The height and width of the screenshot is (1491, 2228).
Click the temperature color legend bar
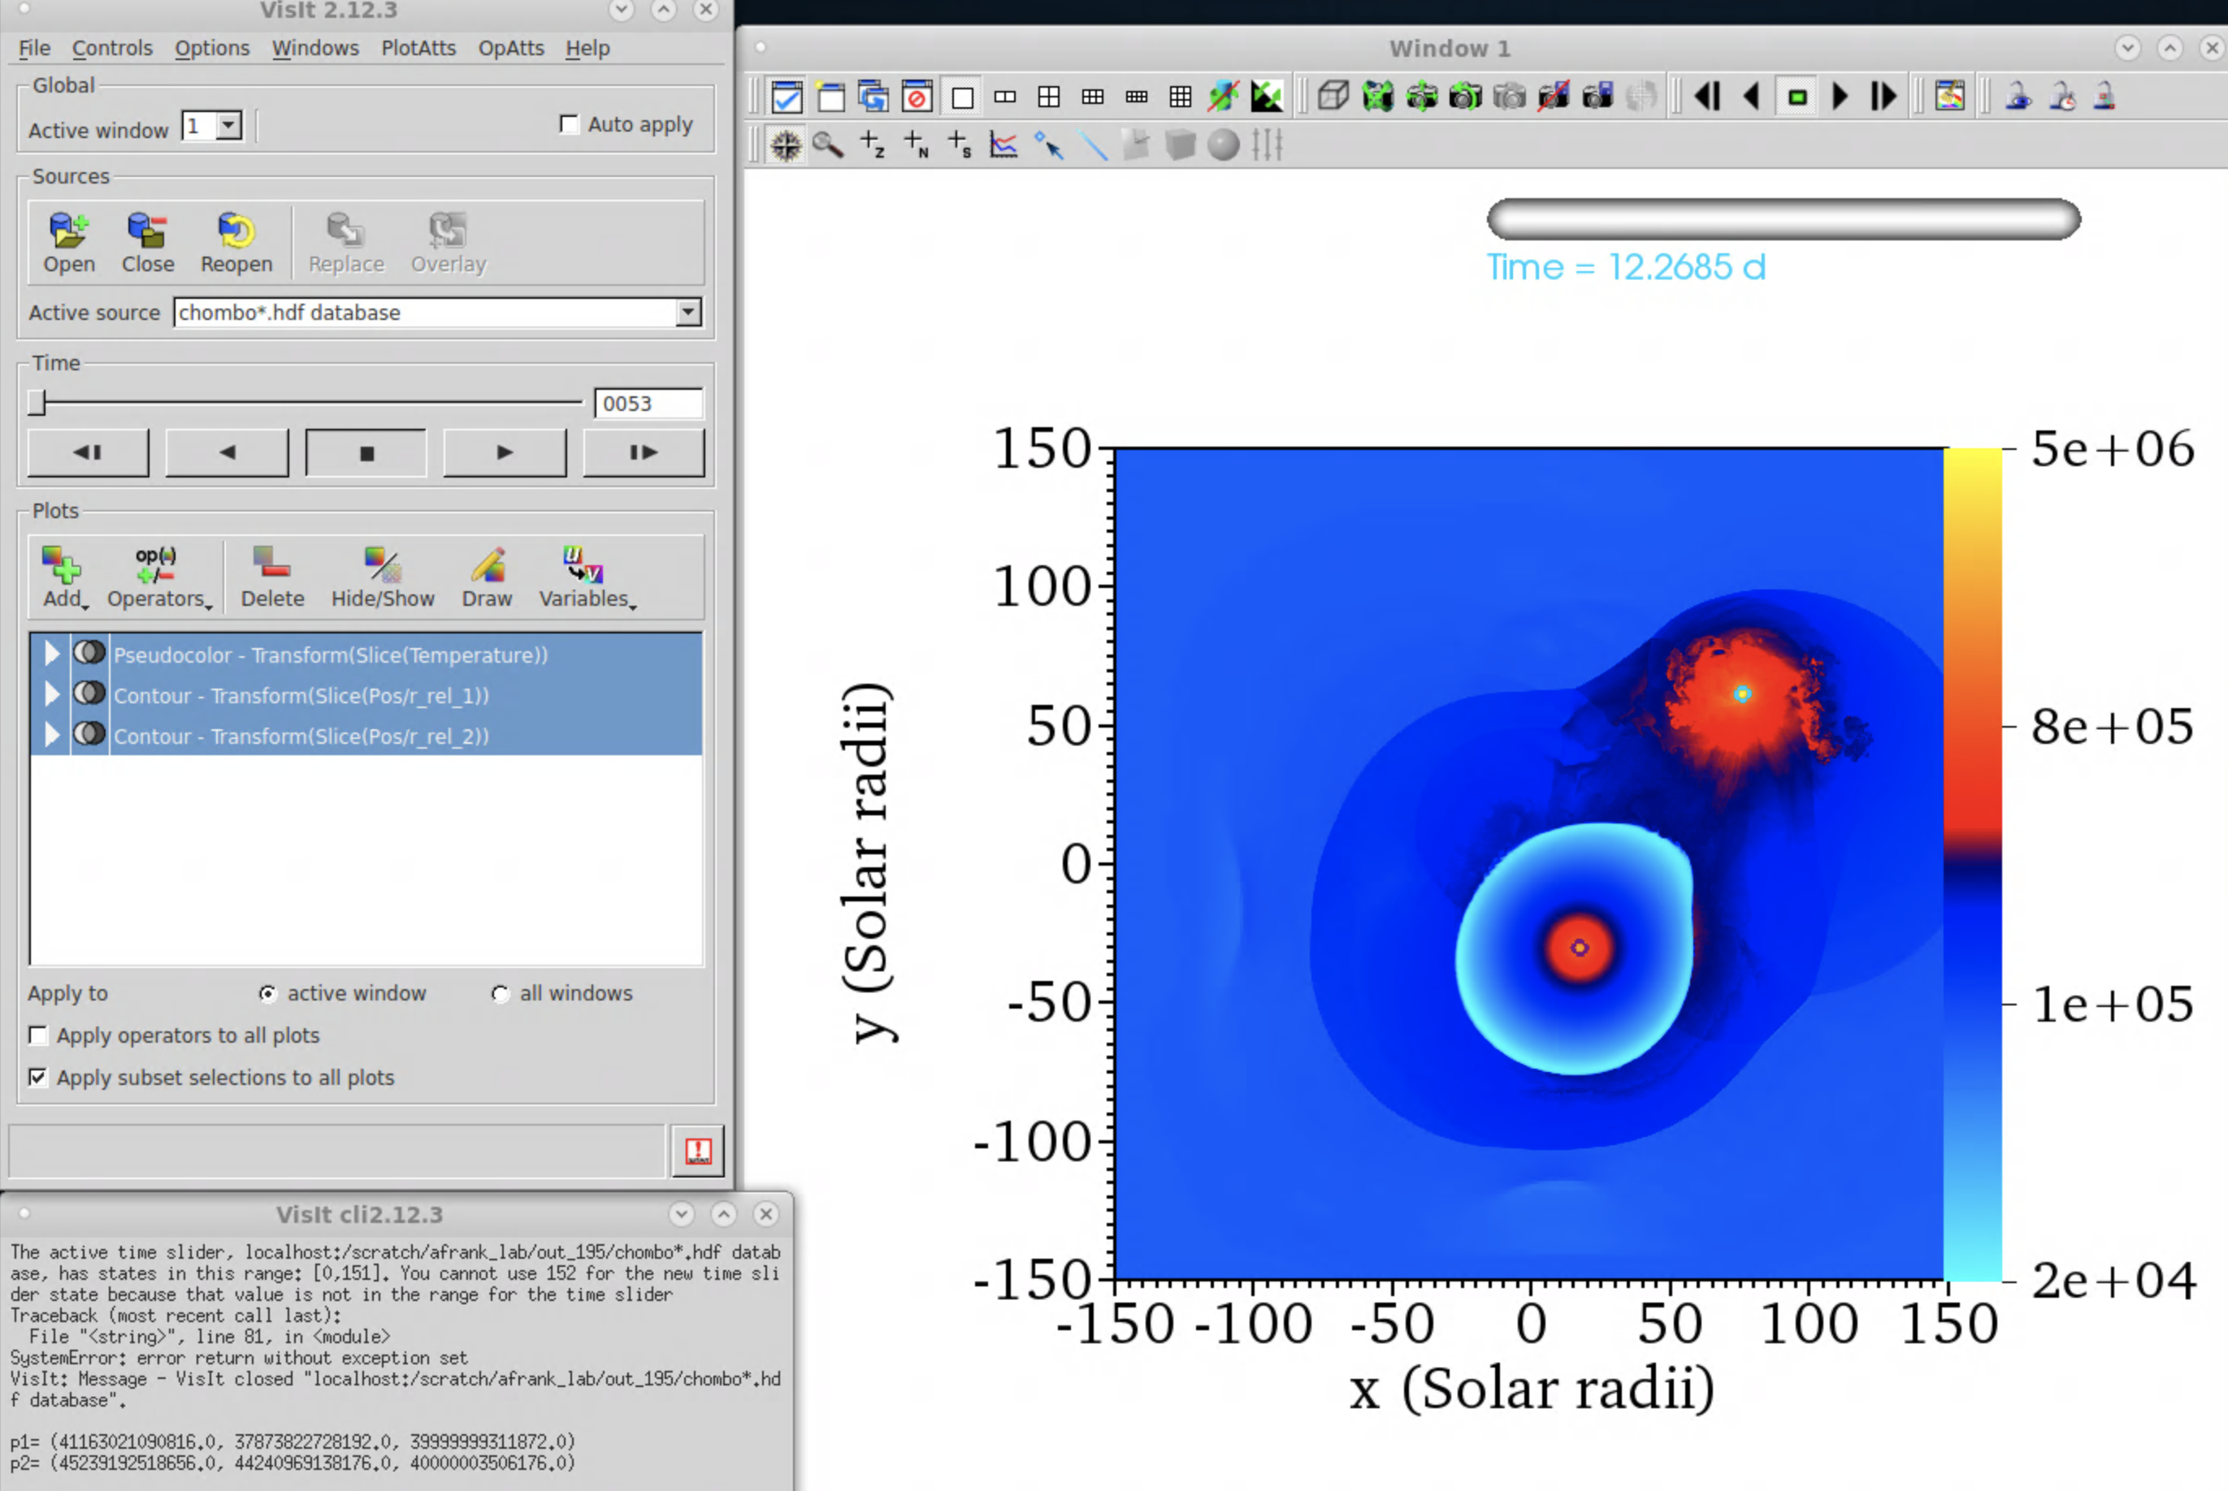[1972, 864]
